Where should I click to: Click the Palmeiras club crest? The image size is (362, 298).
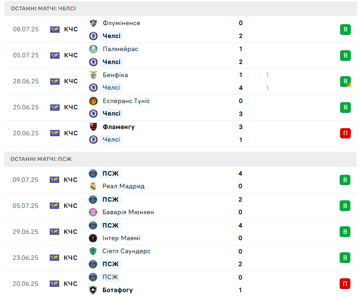(x=93, y=49)
